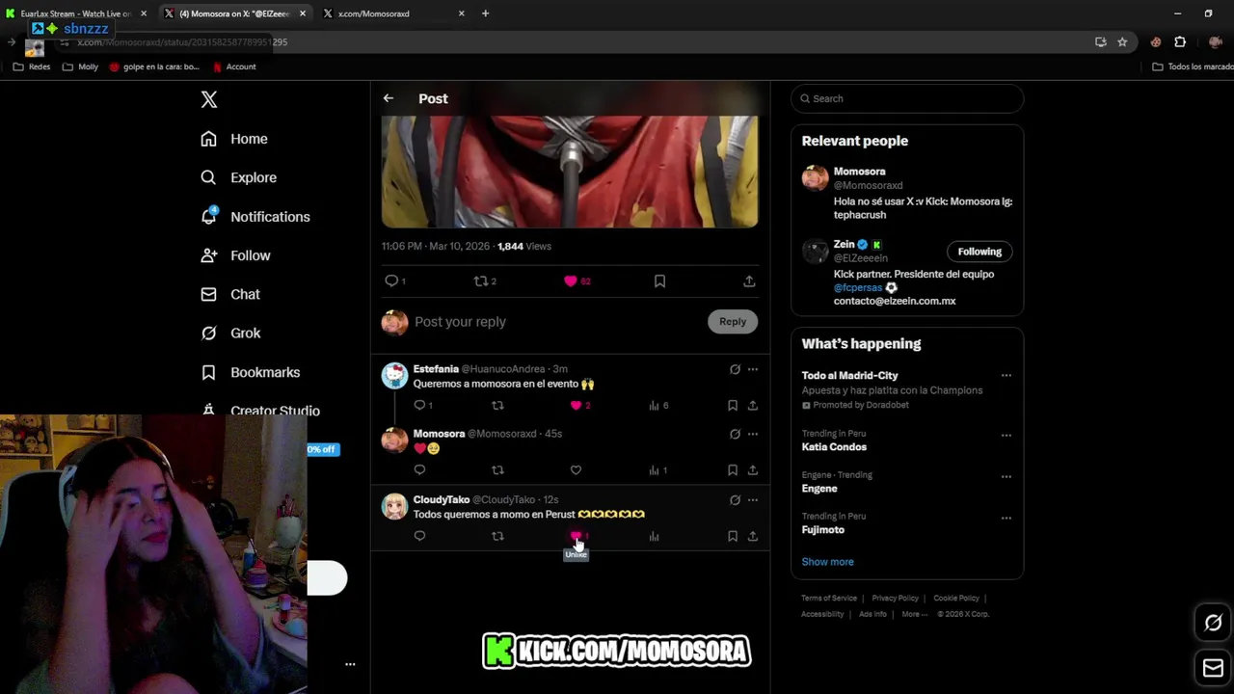Open X logo home icon

(209, 99)
